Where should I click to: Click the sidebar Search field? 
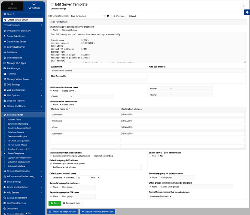(x=23, y=14)
